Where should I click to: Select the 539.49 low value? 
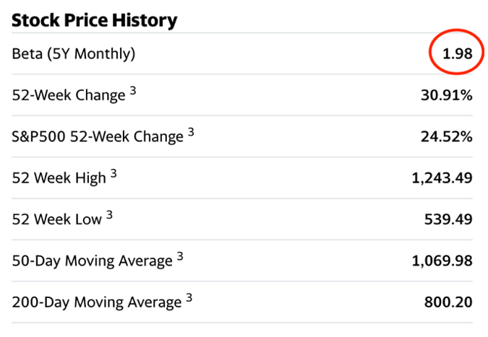tap(448, 219)
